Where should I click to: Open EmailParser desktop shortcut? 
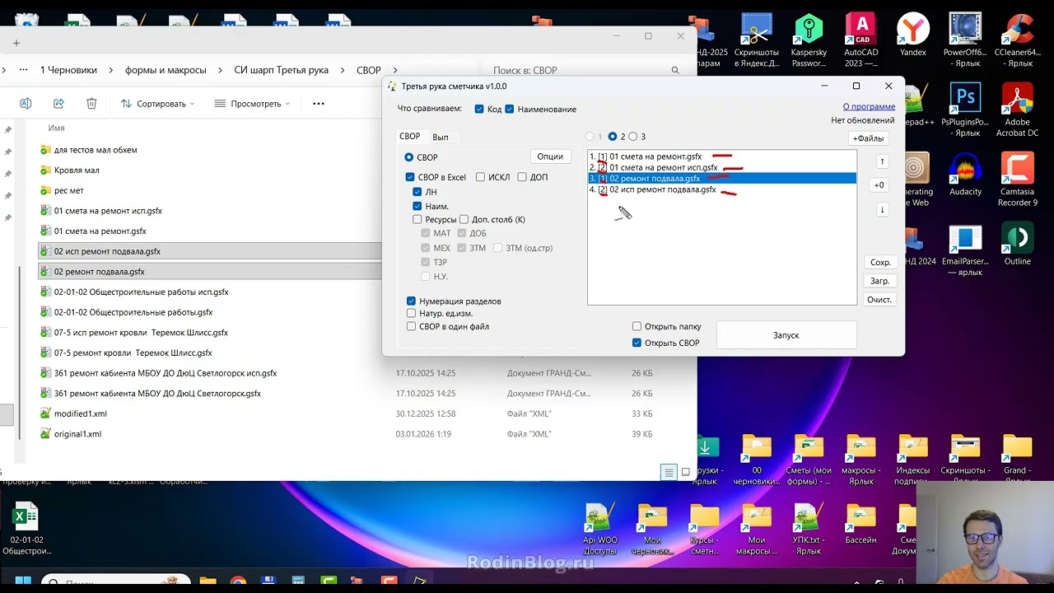(x=965, y=250)
